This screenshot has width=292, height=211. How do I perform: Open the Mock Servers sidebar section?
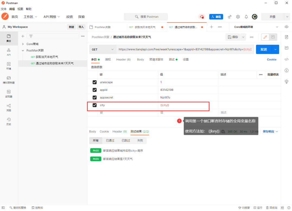click(x=9, y=80)
